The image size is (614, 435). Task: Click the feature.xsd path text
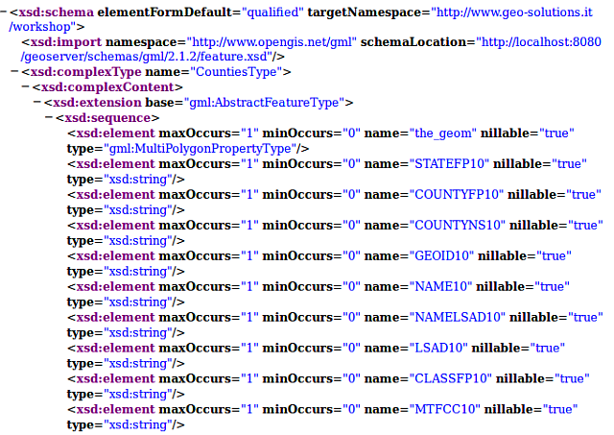tap(147, 57)
